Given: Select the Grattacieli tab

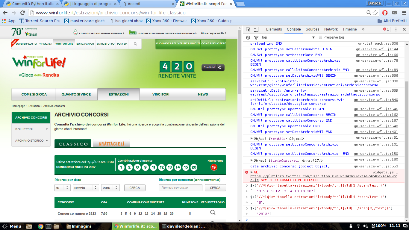Looking at the screenshot, I should (x=111, y=144).
